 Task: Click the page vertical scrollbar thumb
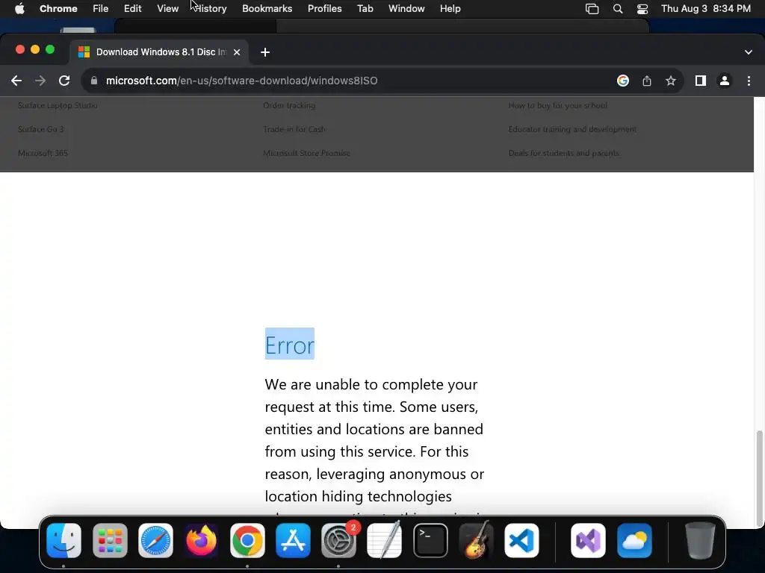[x=759, y=478]
